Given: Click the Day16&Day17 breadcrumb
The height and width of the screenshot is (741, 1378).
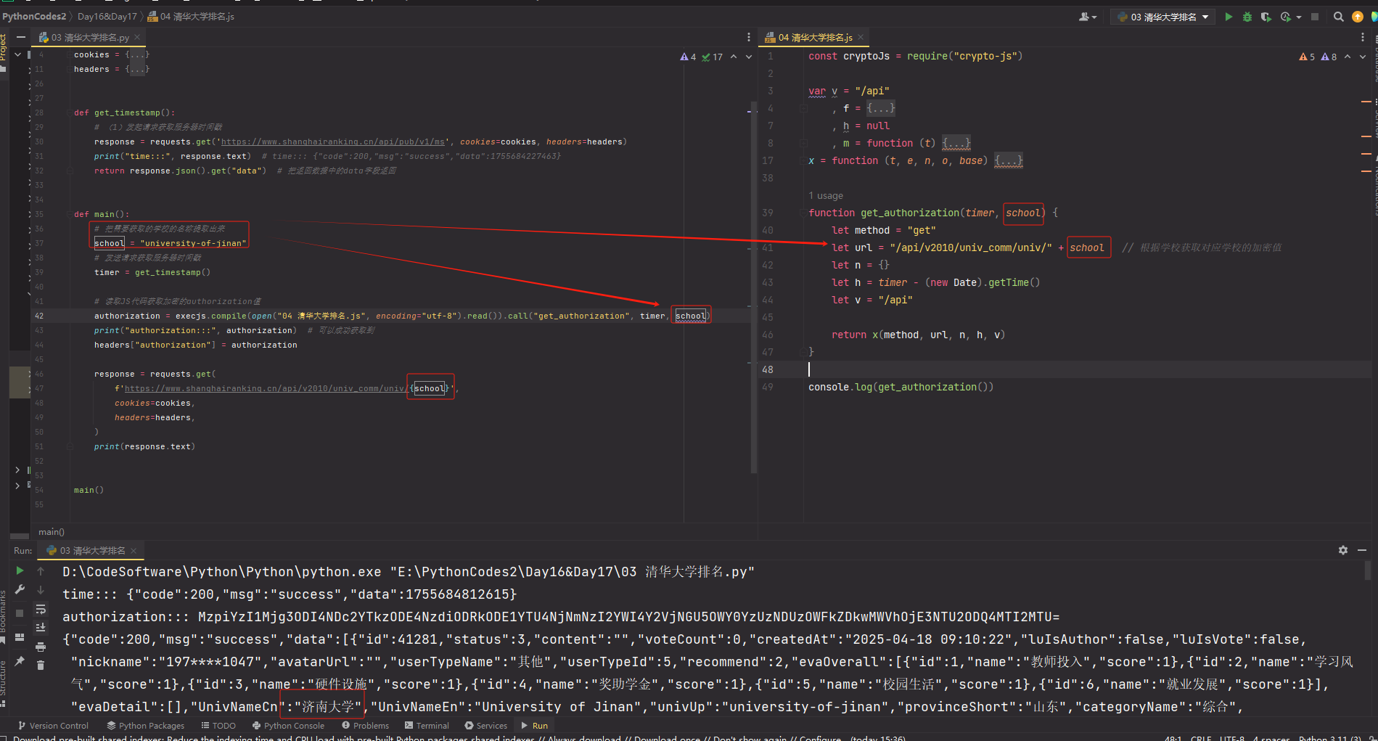Looking at the screenshot, I should point(107,16).
